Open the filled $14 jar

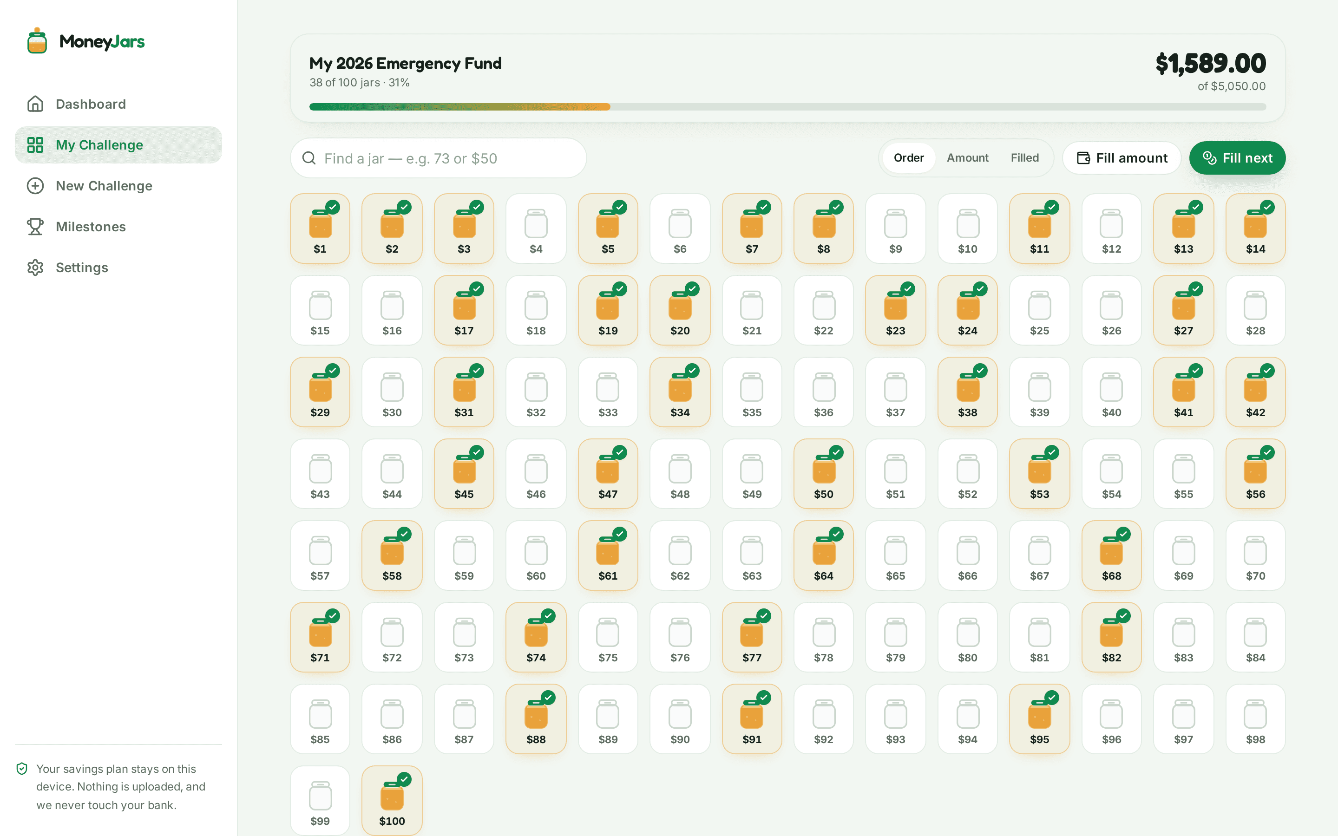point(1256,229)
